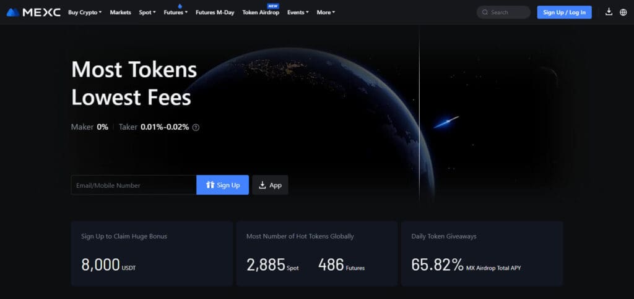
Task: Click the droplet icon above Futures
Action: pos(180,6)
